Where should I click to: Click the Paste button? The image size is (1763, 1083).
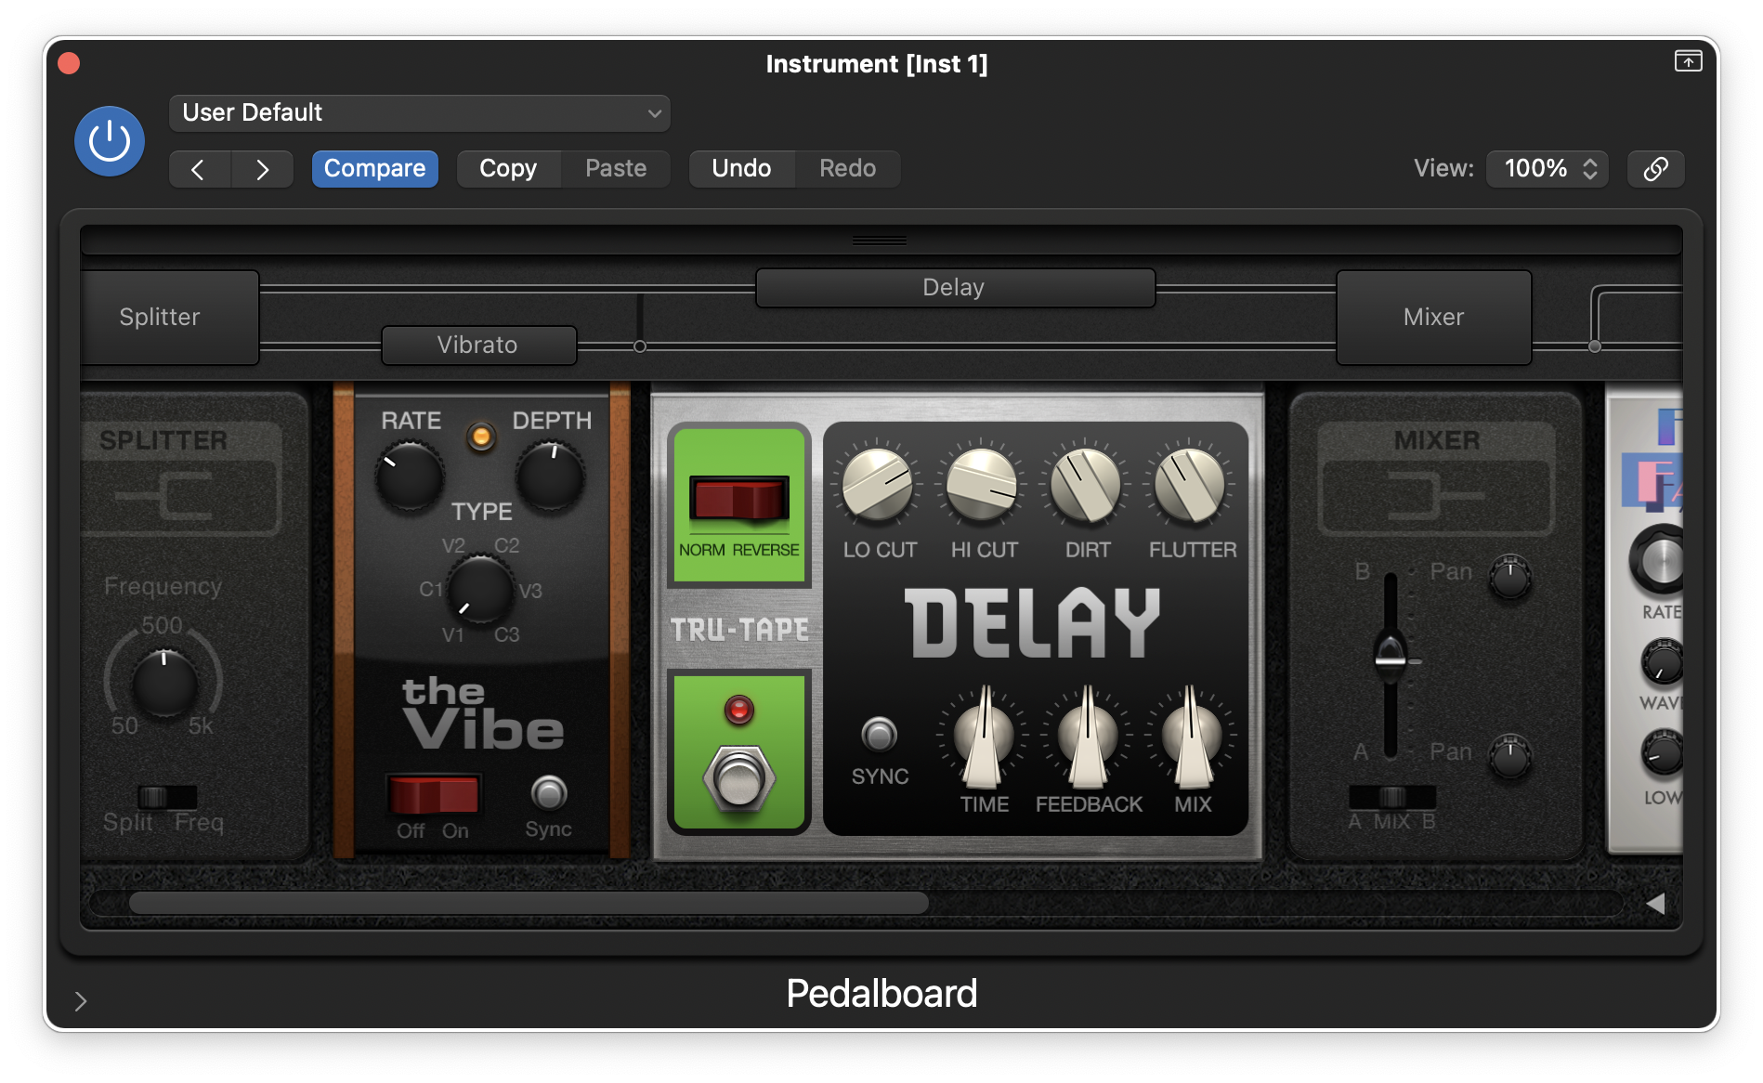click(616, 169)
